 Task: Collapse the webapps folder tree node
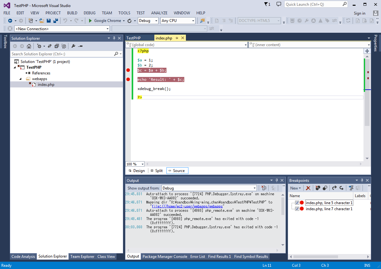tap(21, 79)
